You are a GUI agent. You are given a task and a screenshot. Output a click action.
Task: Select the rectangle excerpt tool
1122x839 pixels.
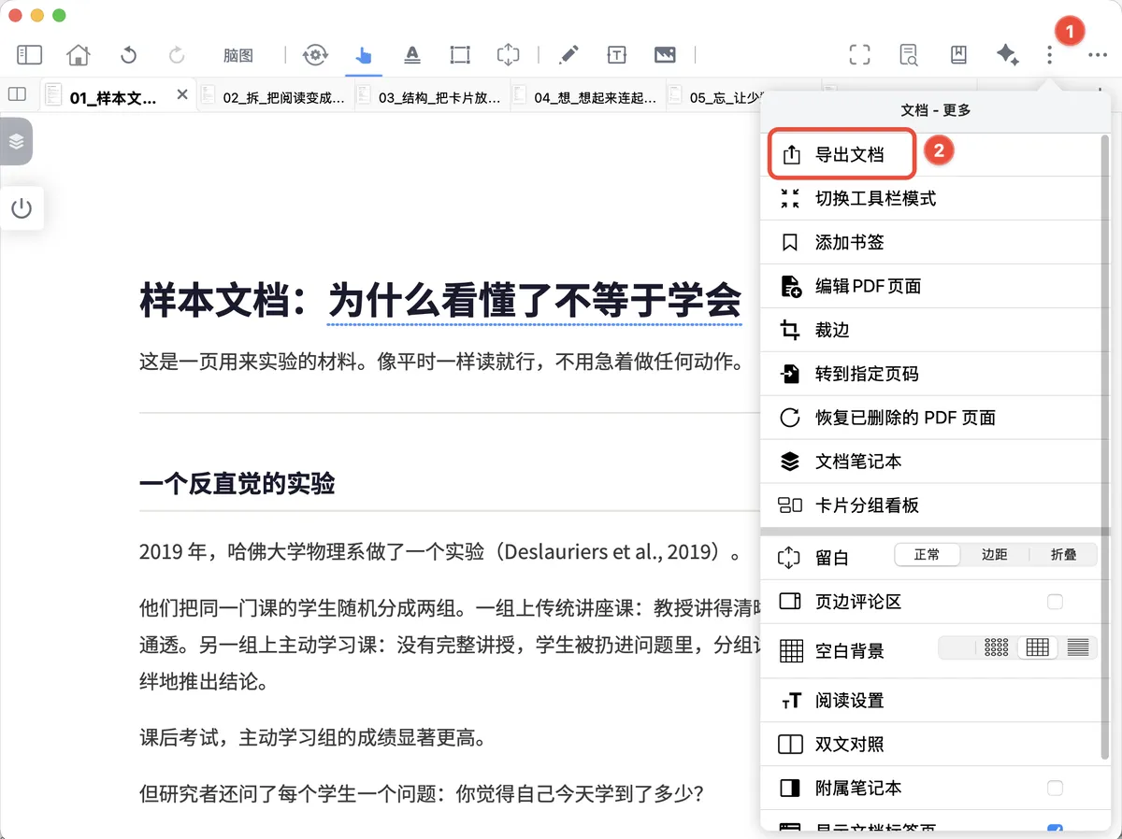point(460,55)
